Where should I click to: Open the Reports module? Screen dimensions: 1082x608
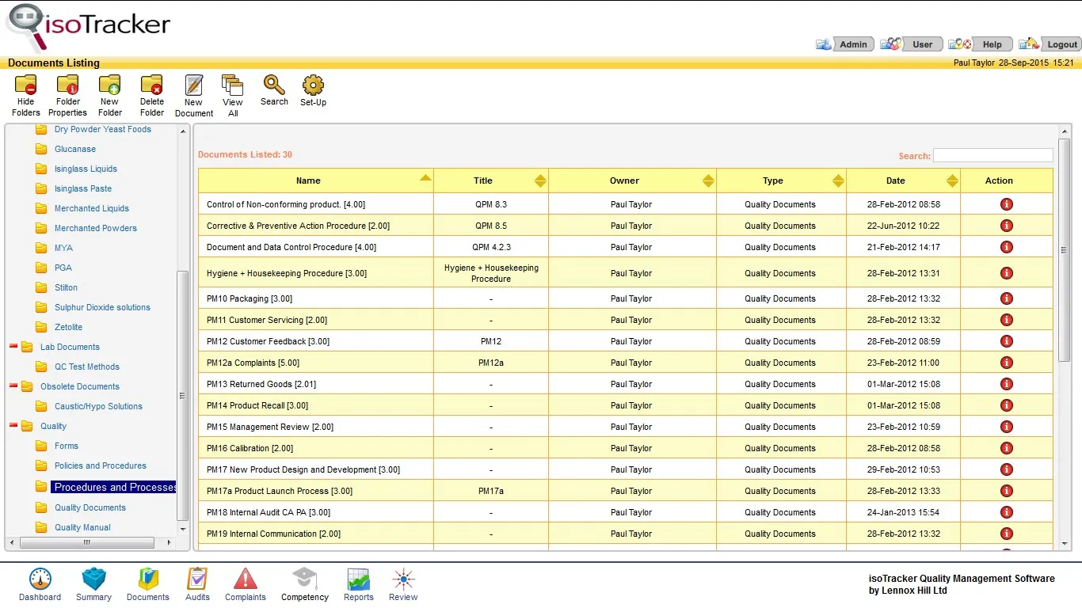click(x=358, y=583)
